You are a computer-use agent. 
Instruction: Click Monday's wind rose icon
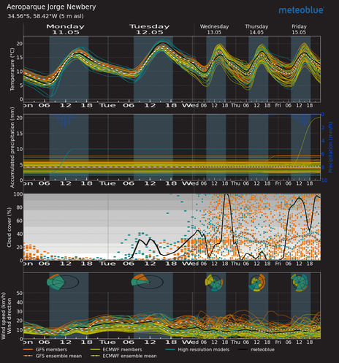63,282
